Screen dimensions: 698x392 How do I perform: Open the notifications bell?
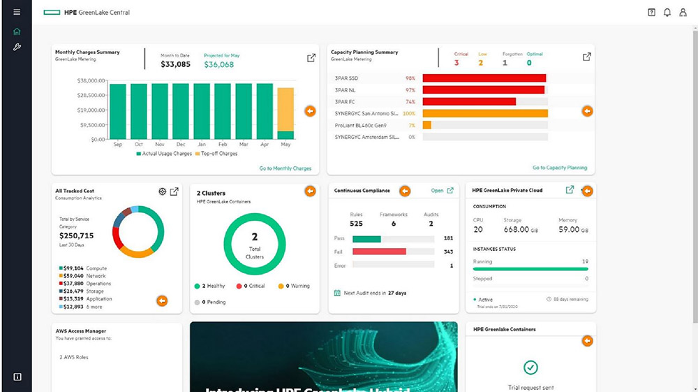click(x=667, y=13)
